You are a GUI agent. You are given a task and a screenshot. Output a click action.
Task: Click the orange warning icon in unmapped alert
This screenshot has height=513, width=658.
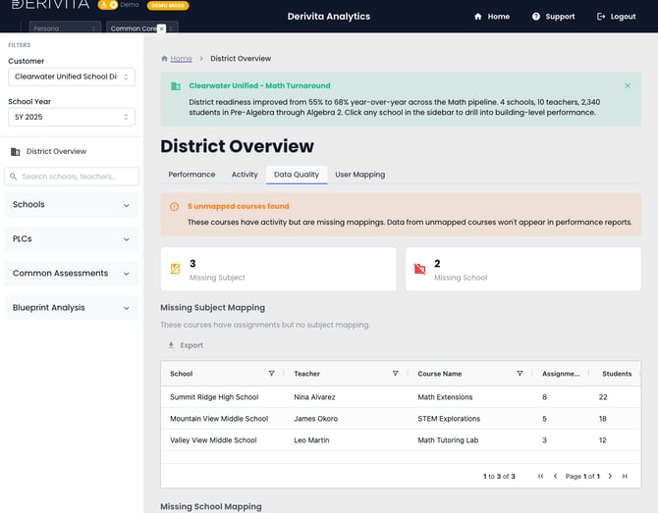tap(174, 207)
